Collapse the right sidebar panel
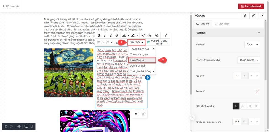Image resolution: width=269 pixels, height=132 pixels. 192,117
